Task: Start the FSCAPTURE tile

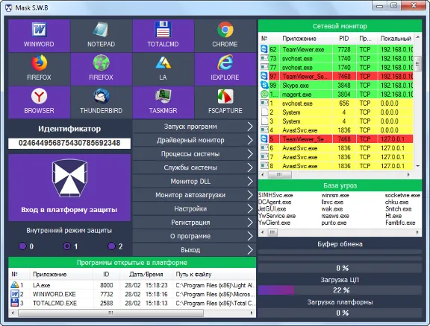Action: 225,102
